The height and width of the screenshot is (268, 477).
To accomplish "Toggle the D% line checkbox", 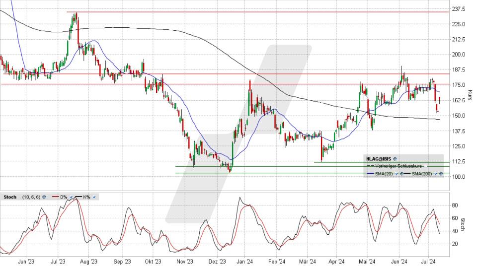I will pyautogui.click(x=71, y=197).
